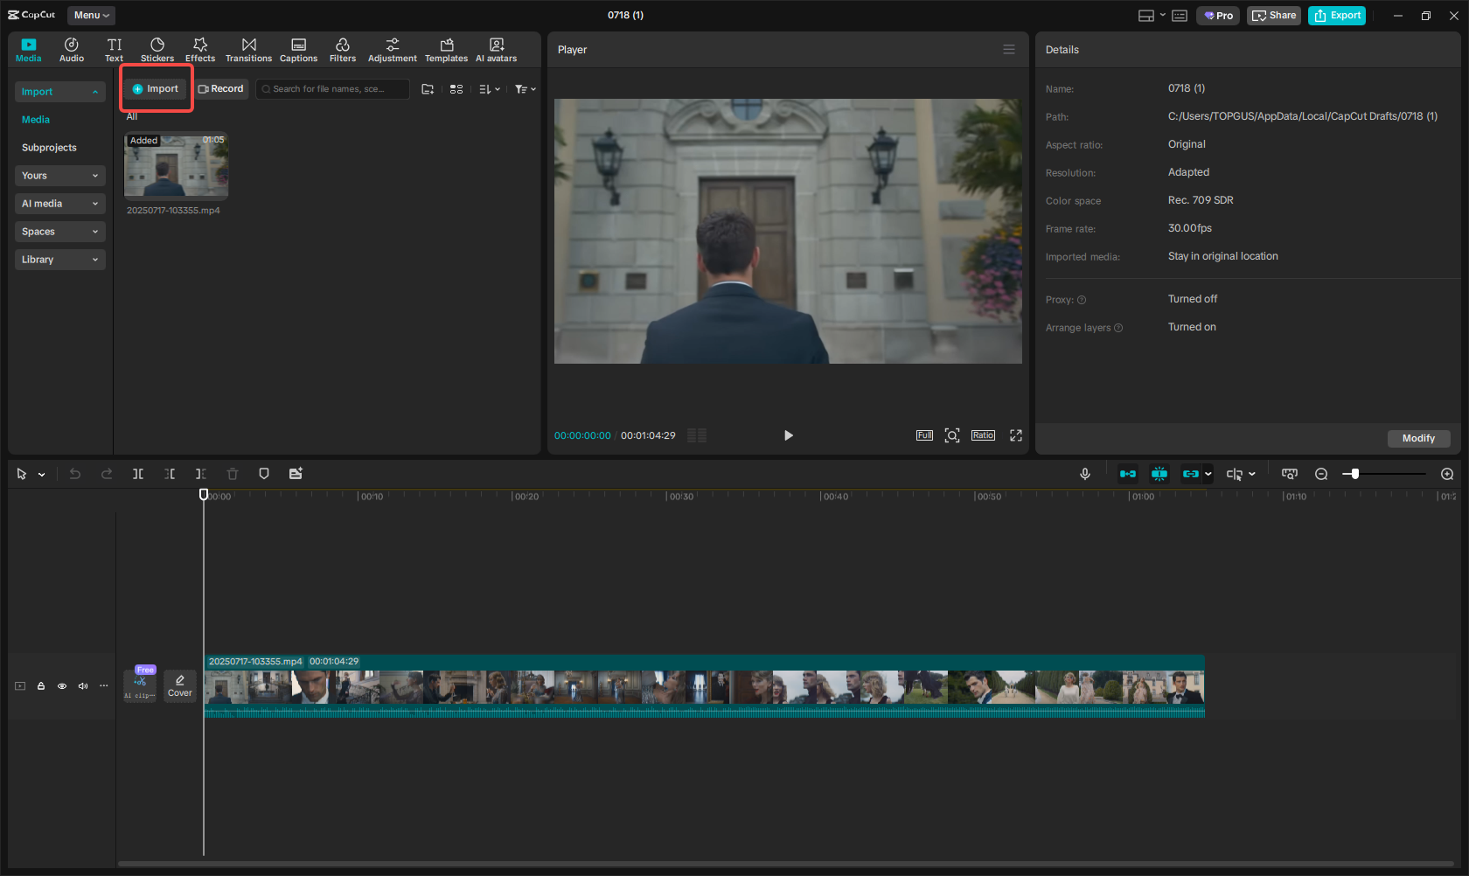The image size is (1469, 876).
Task: Expand the AI media section
Action: 60,204
